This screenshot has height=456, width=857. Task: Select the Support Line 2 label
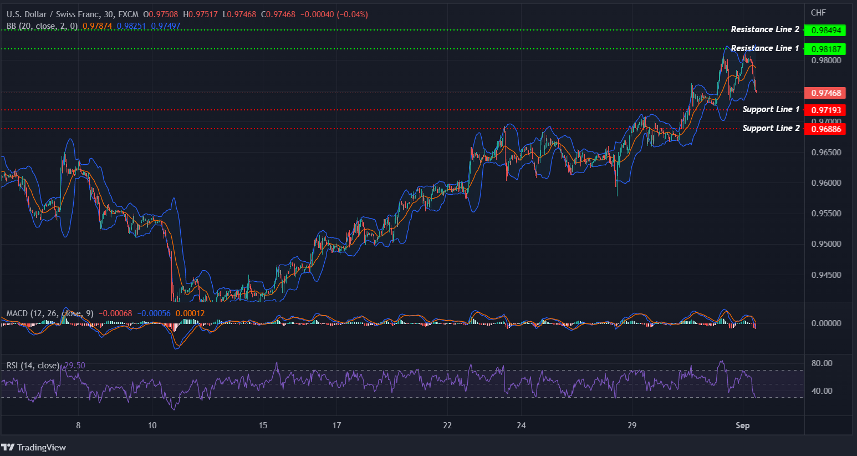(x=771, y=128)
